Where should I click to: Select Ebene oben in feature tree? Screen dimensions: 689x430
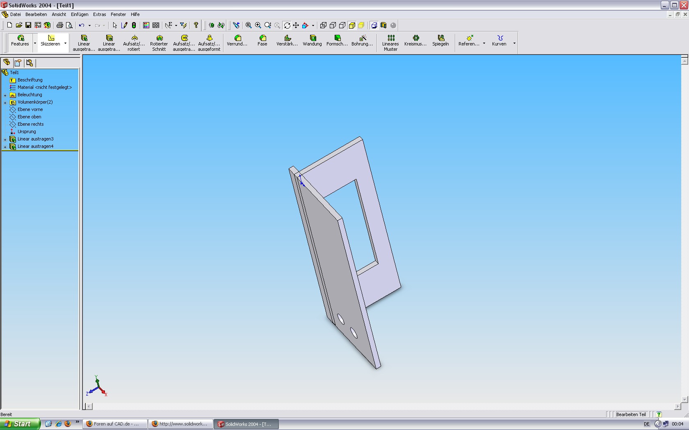[29, 117]
